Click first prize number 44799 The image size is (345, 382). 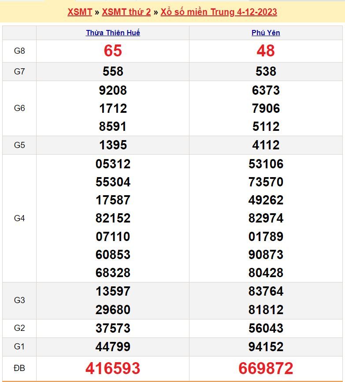pos(113,347)
